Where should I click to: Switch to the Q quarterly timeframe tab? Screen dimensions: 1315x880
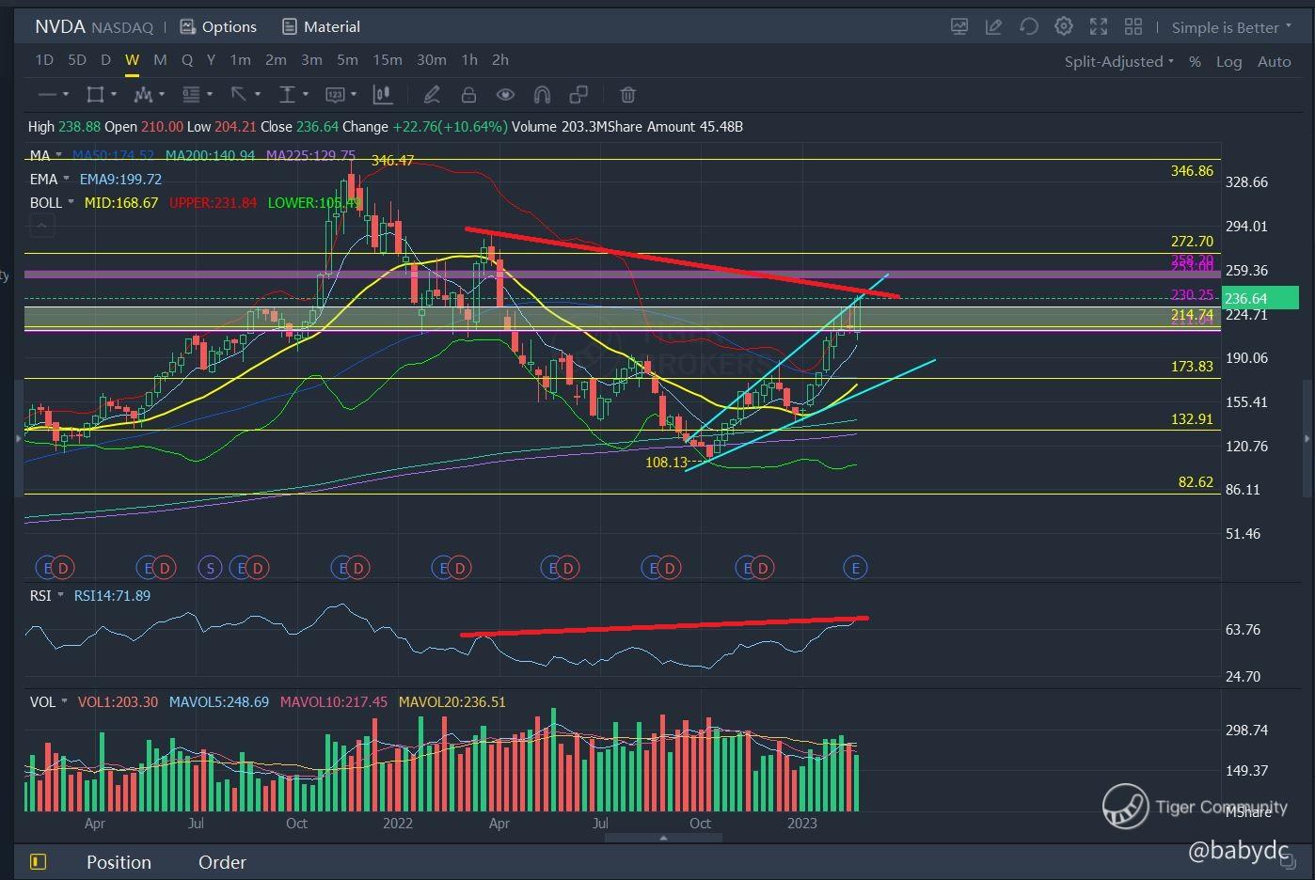pos(187,59)
